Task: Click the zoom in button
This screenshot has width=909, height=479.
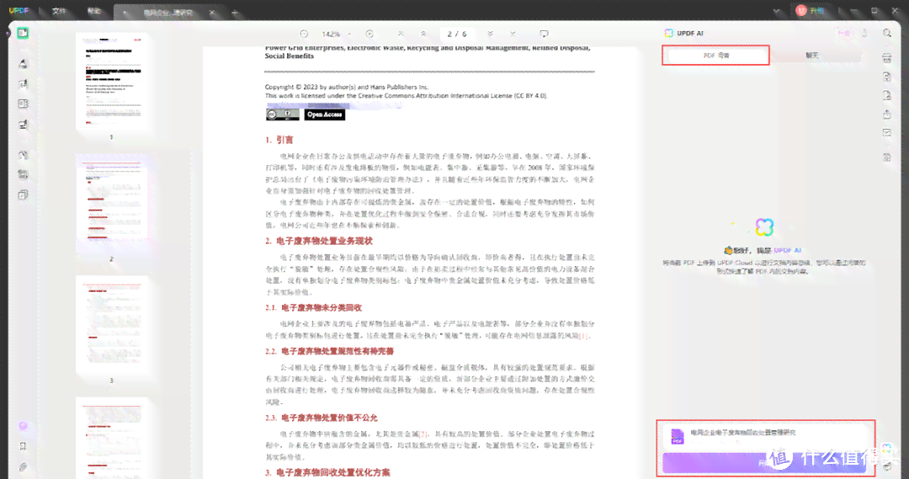Action: click(x=369, y=35)
